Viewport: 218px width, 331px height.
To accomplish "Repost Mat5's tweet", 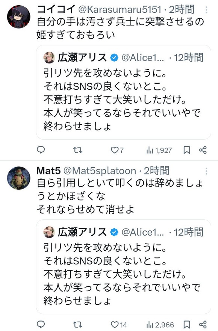I will pos(77,325).
